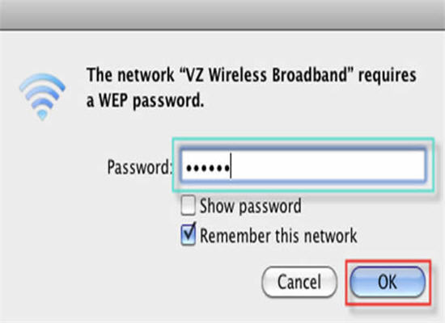The width and height of the screenshot is (445, 323).
Task: Place cursor after the last password dot
Action: point(231,166)
